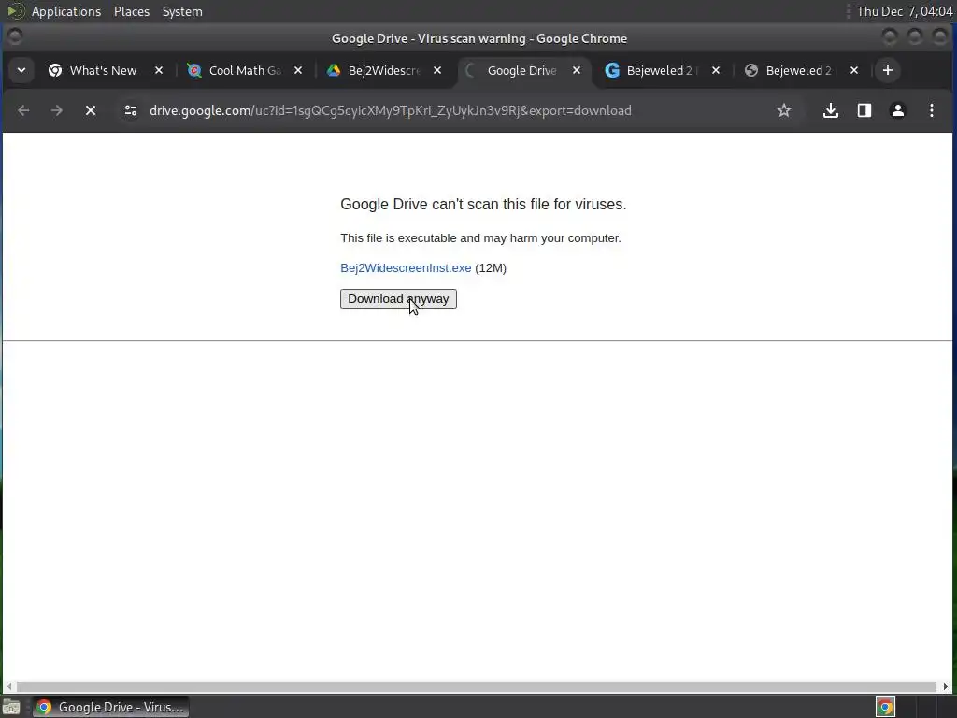Expand the tab search dropdown
Image resolution: width=957 pixels, height=718 pixels.
click(x=21, y=70)
